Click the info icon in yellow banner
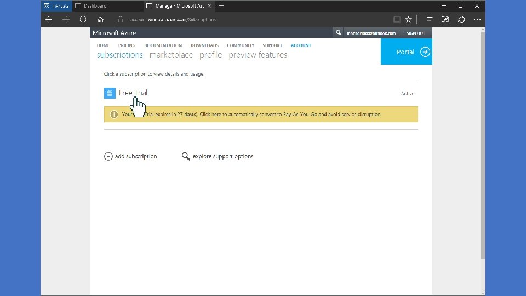This screenshot has width=526, height=296. [x=114, y=115]
